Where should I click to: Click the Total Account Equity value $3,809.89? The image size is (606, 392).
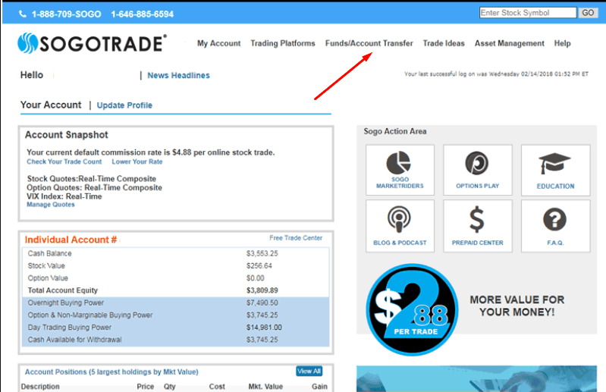pos(262,290)
